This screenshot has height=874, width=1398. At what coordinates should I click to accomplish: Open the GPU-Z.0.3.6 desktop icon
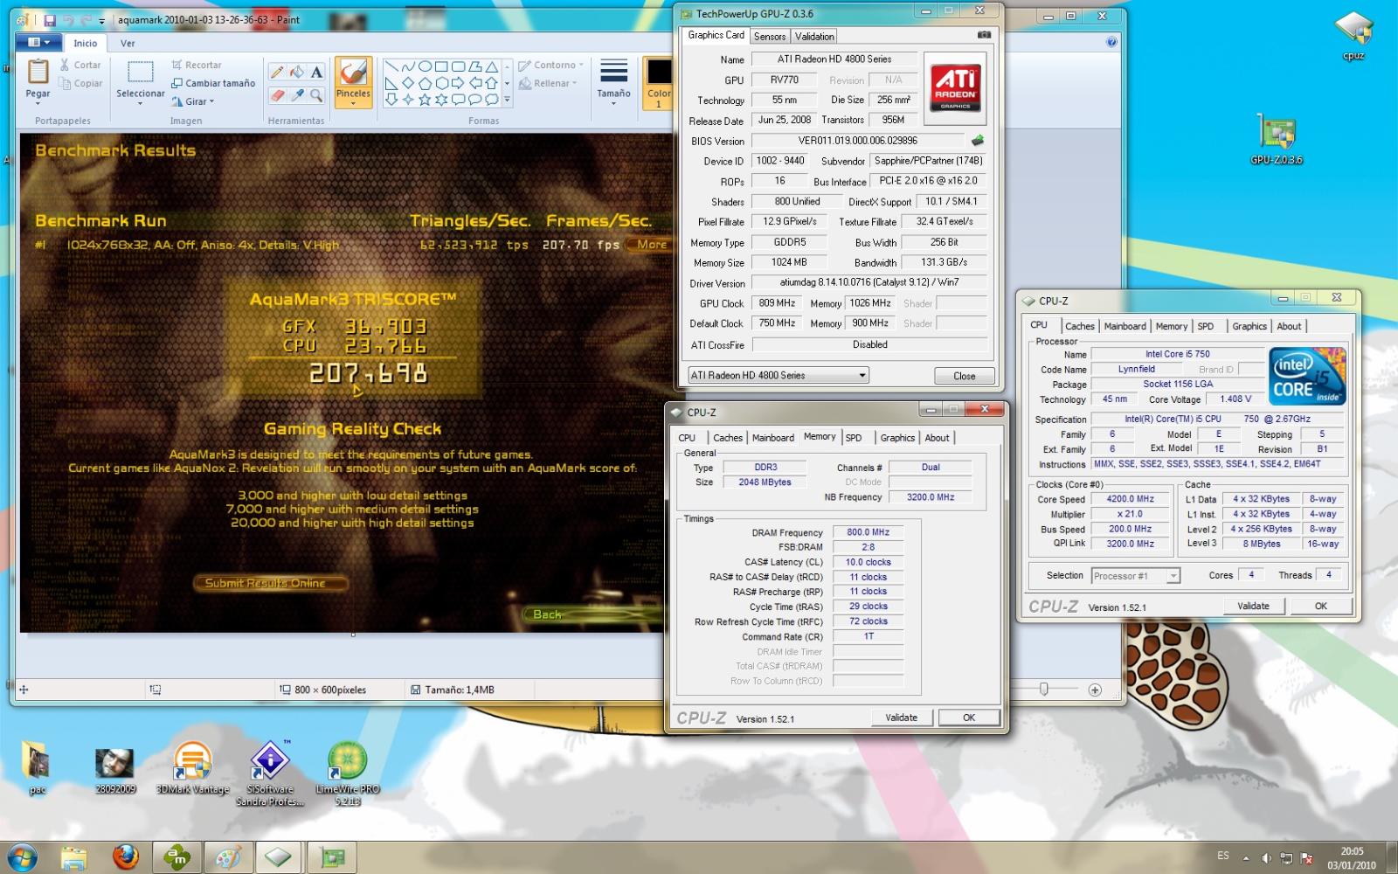(1277, 139)
